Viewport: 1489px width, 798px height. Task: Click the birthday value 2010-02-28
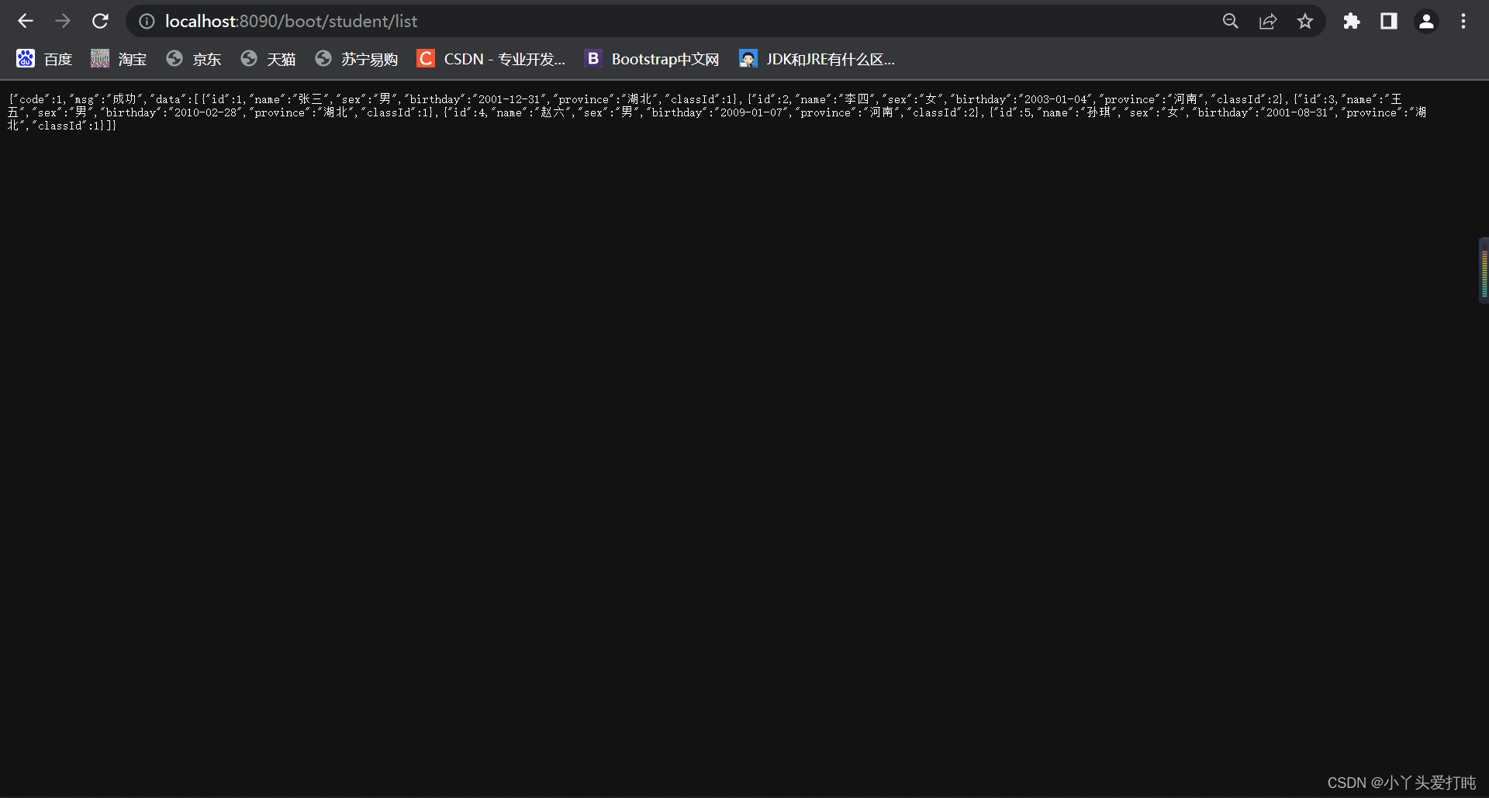206,112
